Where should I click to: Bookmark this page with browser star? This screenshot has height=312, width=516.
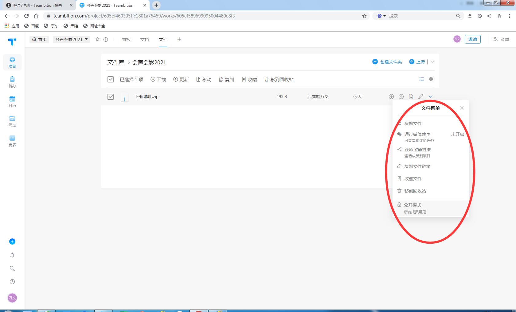pos(364,16)
